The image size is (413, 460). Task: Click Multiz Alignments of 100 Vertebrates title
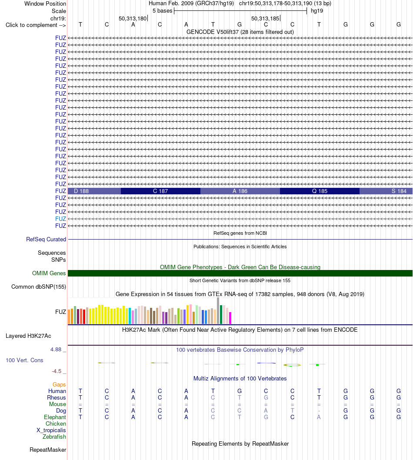pyautogui.click(x=240, y=378)
